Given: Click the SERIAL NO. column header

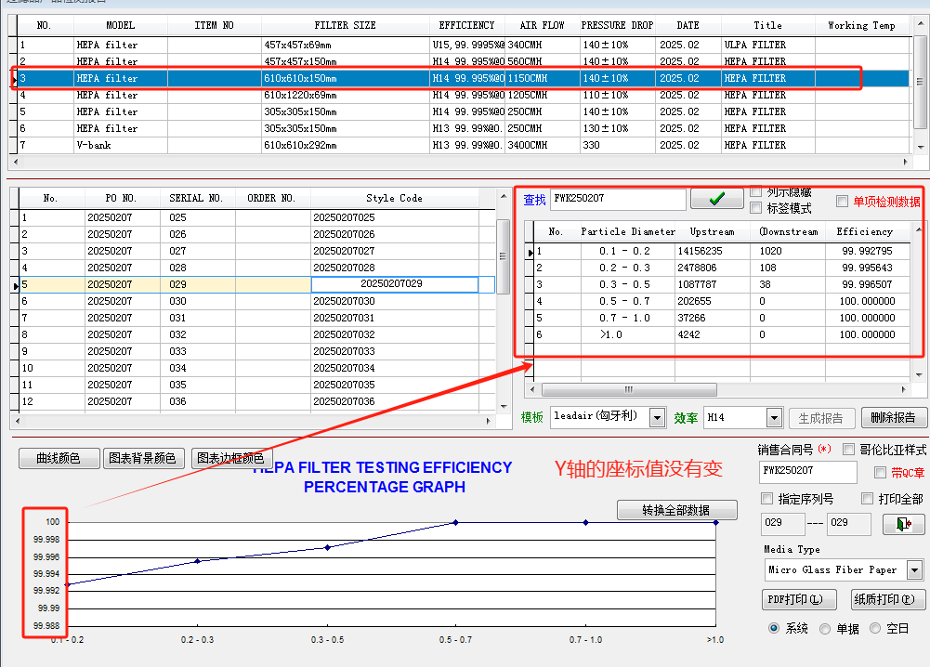Looking at the screenshot, I should [197, 198].
